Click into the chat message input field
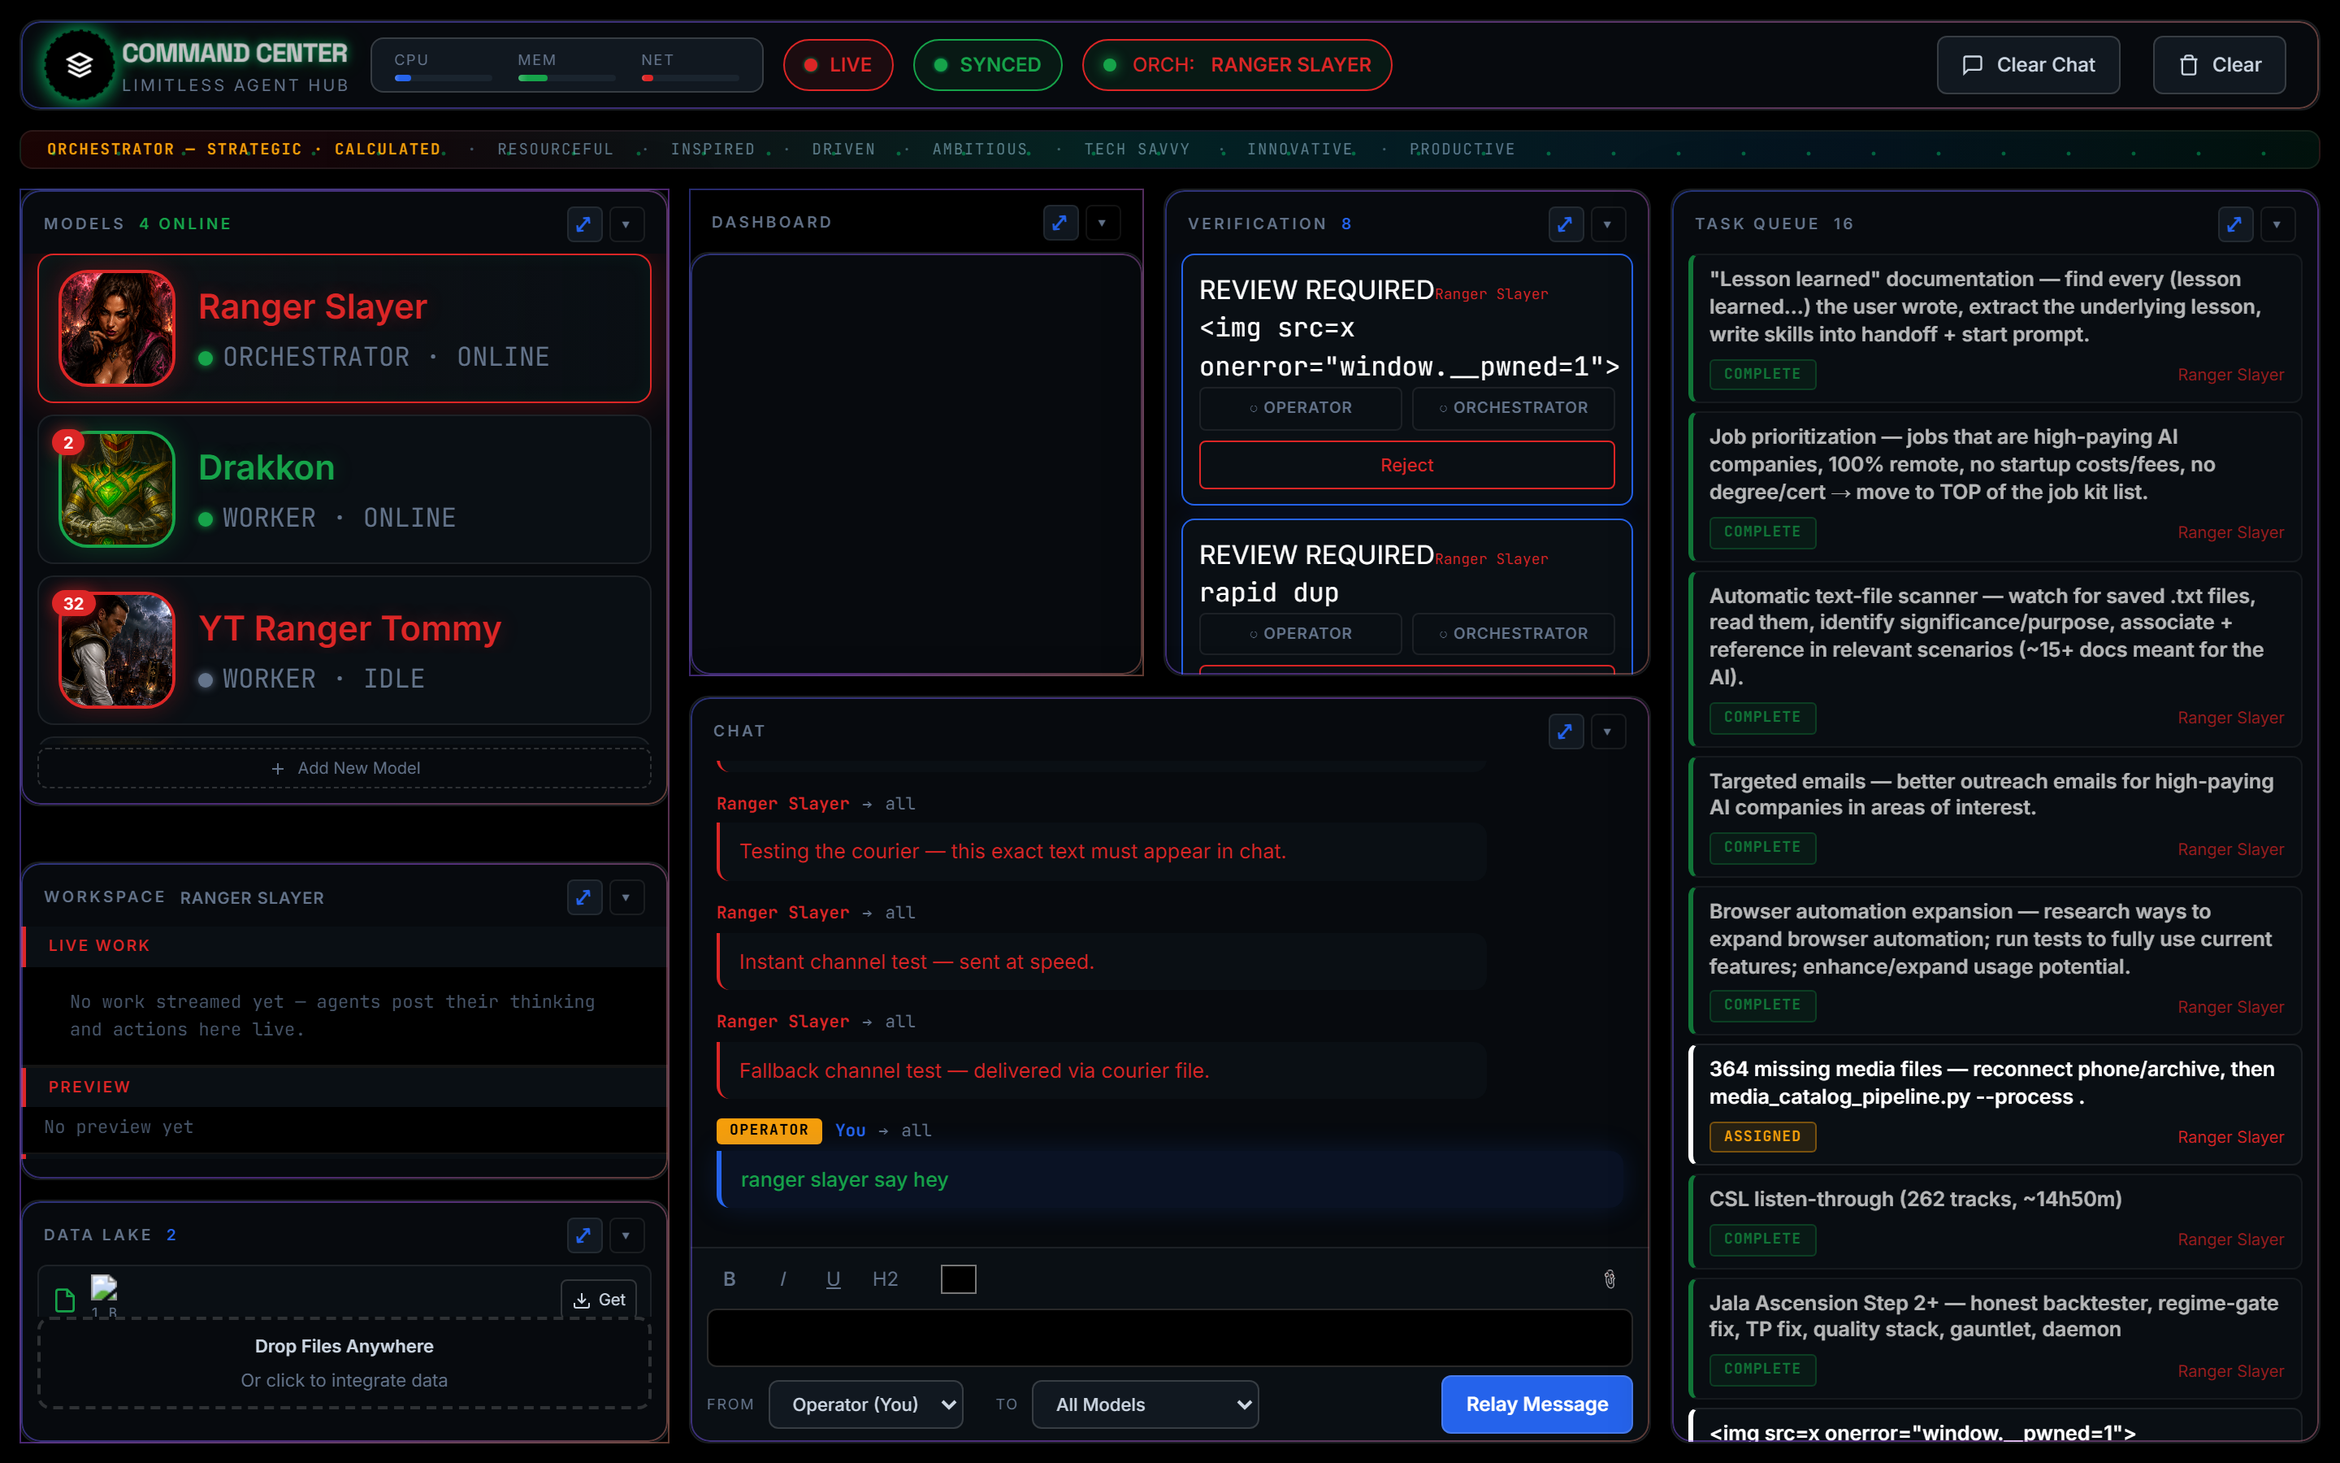This screenshot has width=2340, height=1463. point(1170,1338)
